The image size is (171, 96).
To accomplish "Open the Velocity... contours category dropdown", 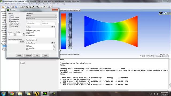I will 41,16.
